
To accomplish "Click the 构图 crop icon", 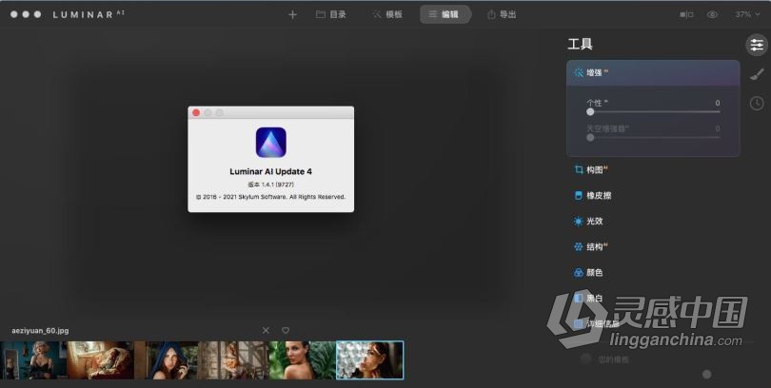I will pos(579,170).
